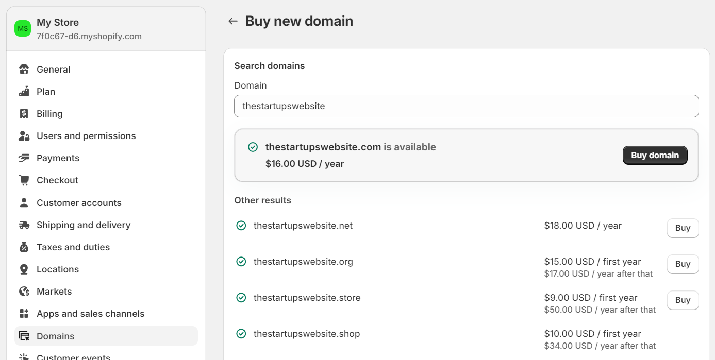Select the Domains sidebar item
The width and height of the screenshot is (715, 360).
tap(55, 336)
